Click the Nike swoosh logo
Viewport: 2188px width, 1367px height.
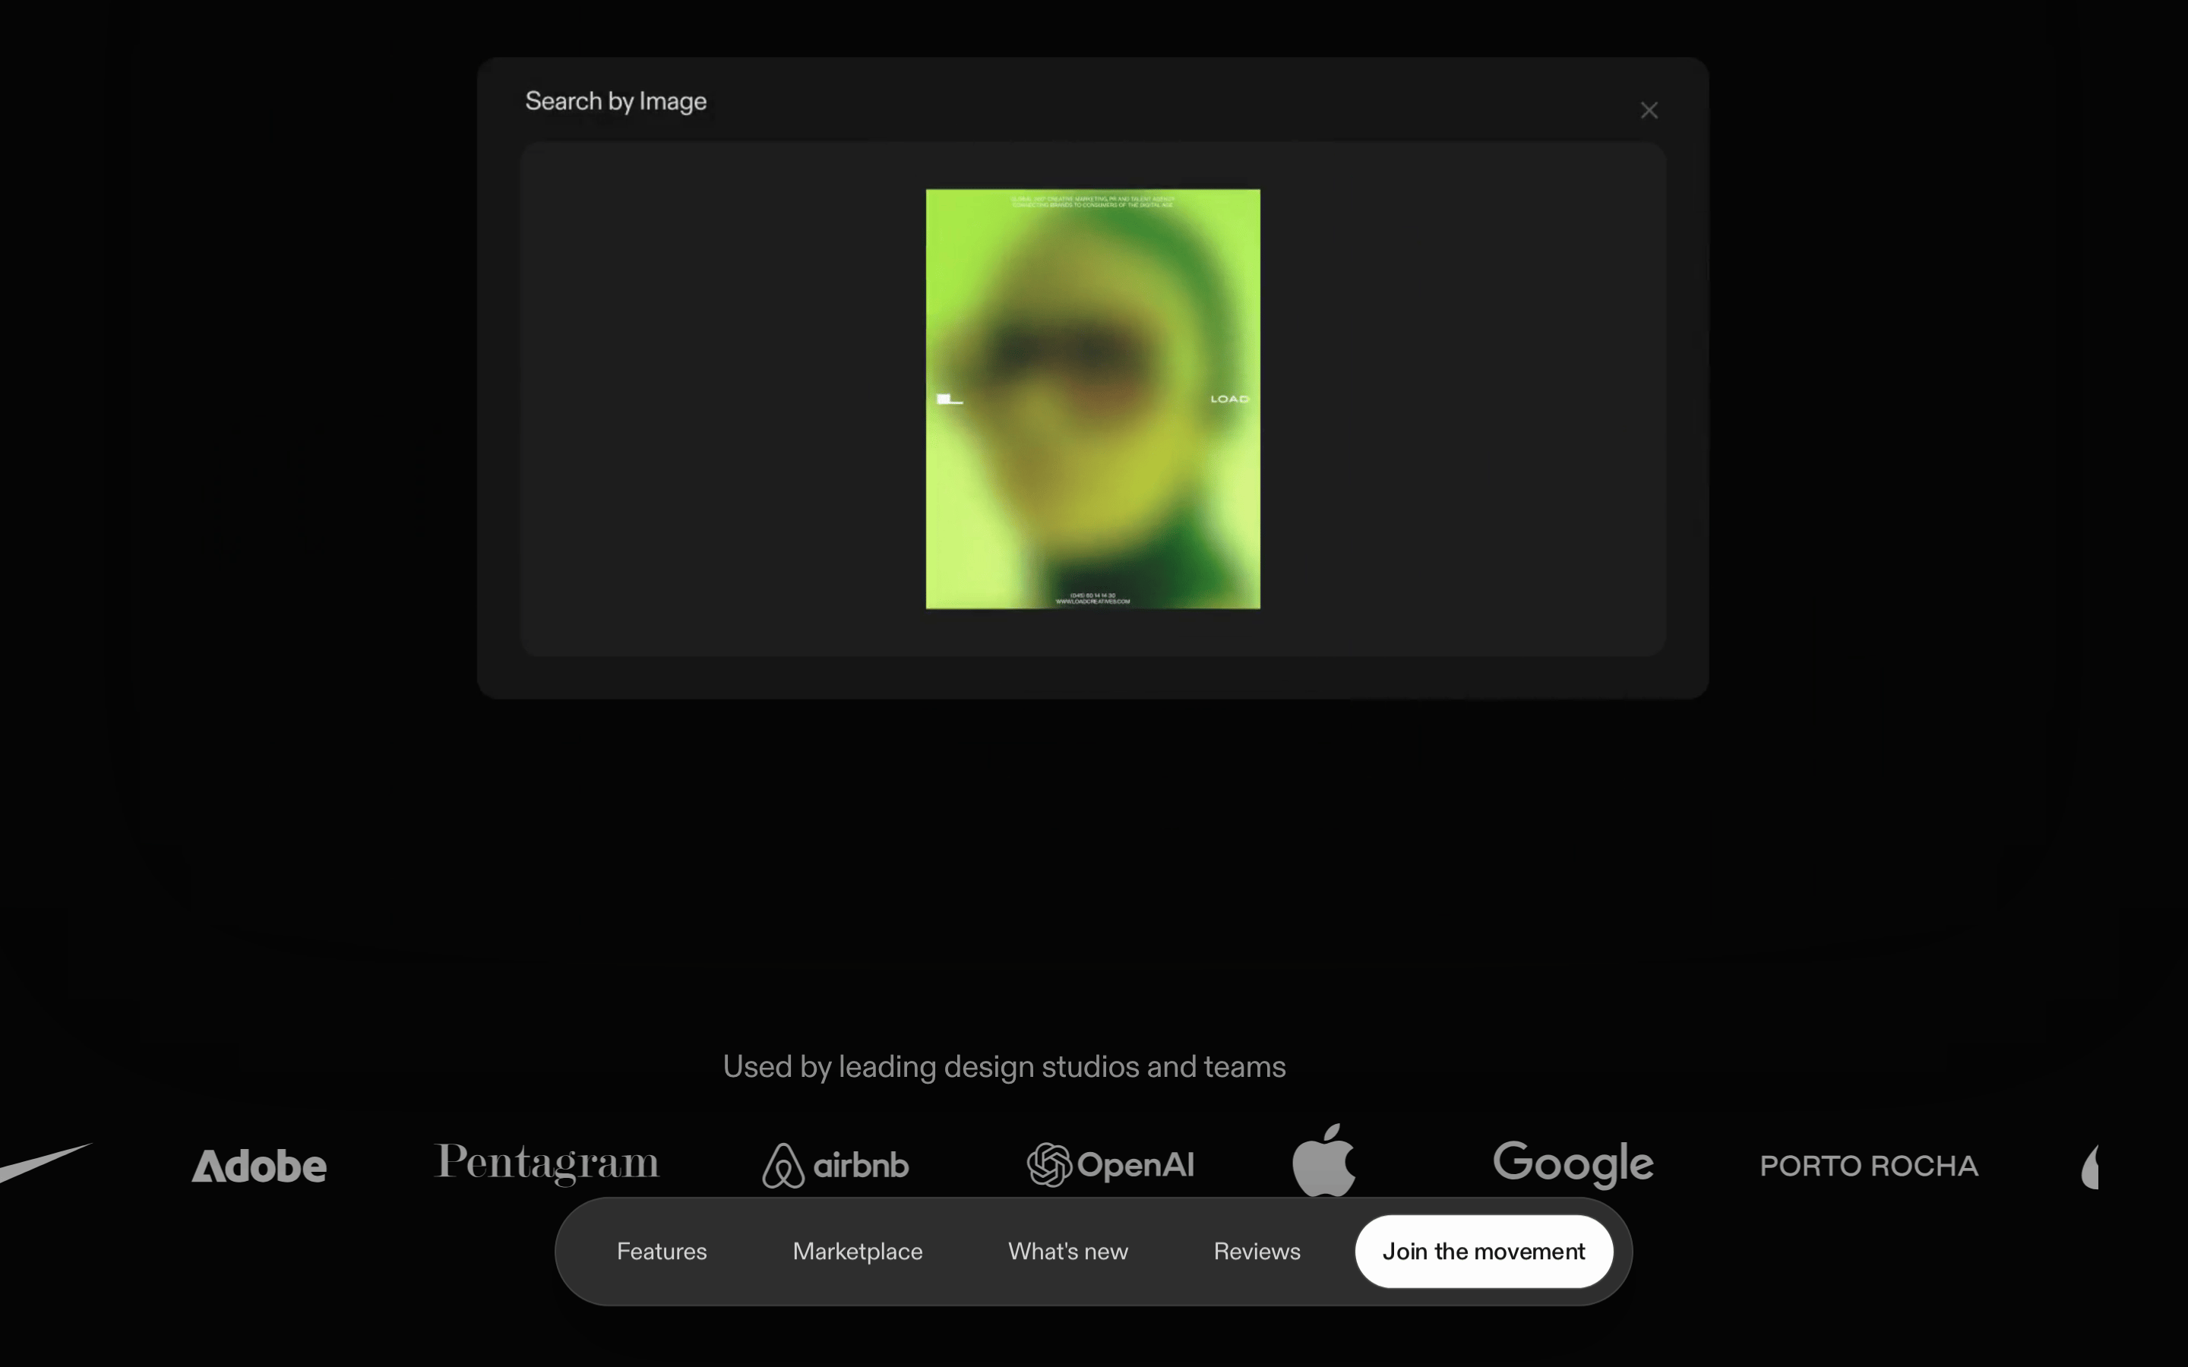pos(46,1163)
